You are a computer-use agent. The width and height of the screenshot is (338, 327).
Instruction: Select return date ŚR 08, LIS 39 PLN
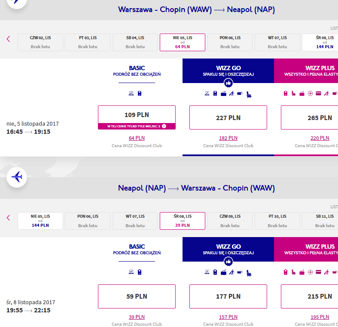coord(183,221)
